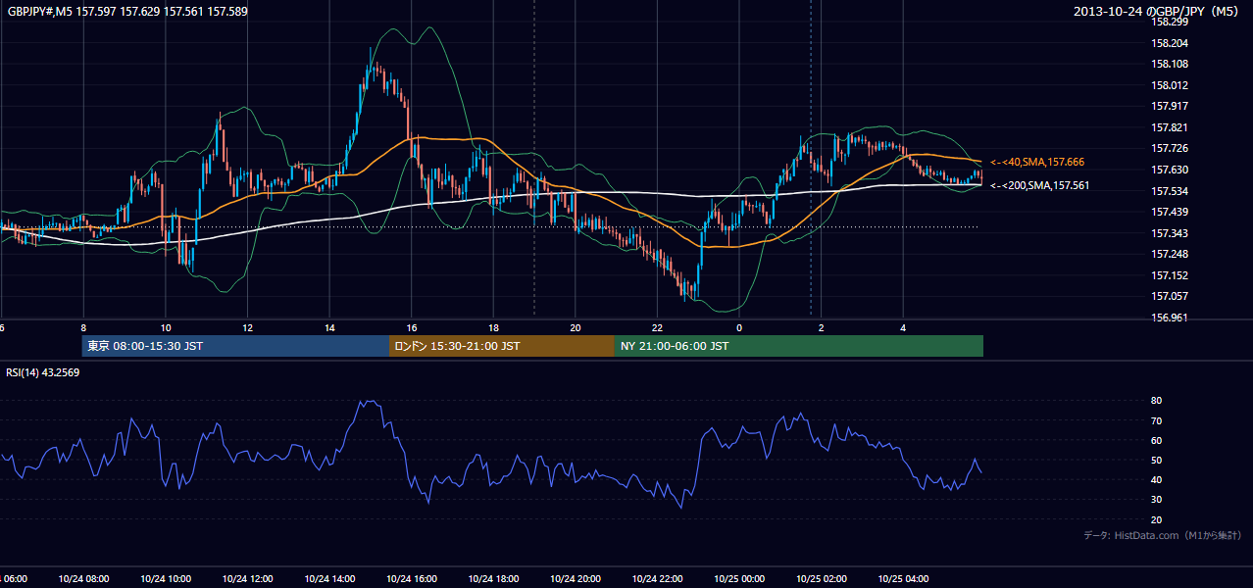Click RSI scale value 70

coord(1156,420)
